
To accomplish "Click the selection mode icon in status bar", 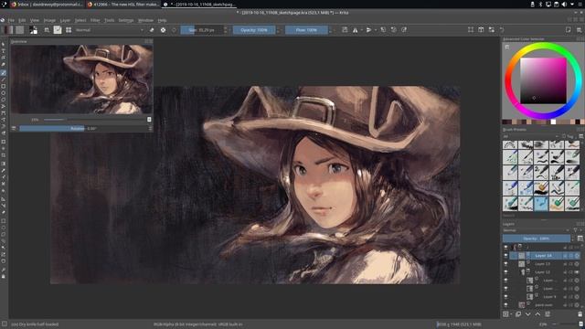I will [4, 324].
